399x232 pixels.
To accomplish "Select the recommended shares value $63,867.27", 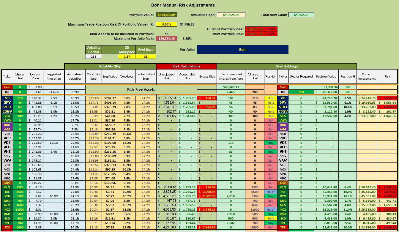I will [231, 87].
